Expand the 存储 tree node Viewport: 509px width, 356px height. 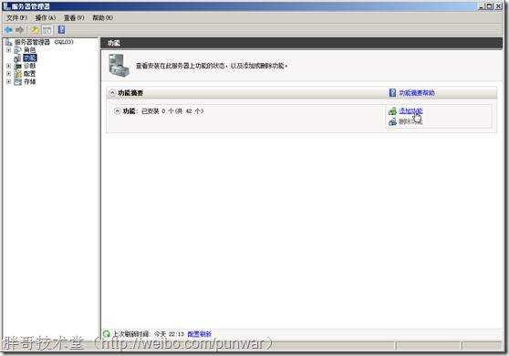pos(8,81)
